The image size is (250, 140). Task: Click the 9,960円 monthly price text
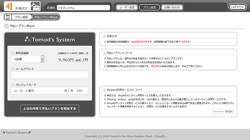pyautogui.click(x=73, y=60)
